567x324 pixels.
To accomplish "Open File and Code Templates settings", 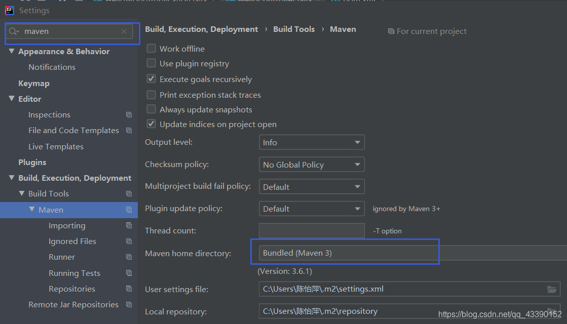I will click(74, 131).
